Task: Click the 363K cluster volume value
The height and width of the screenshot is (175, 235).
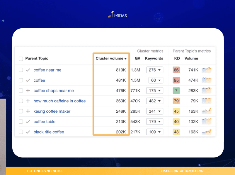Action: click(121, 101)
